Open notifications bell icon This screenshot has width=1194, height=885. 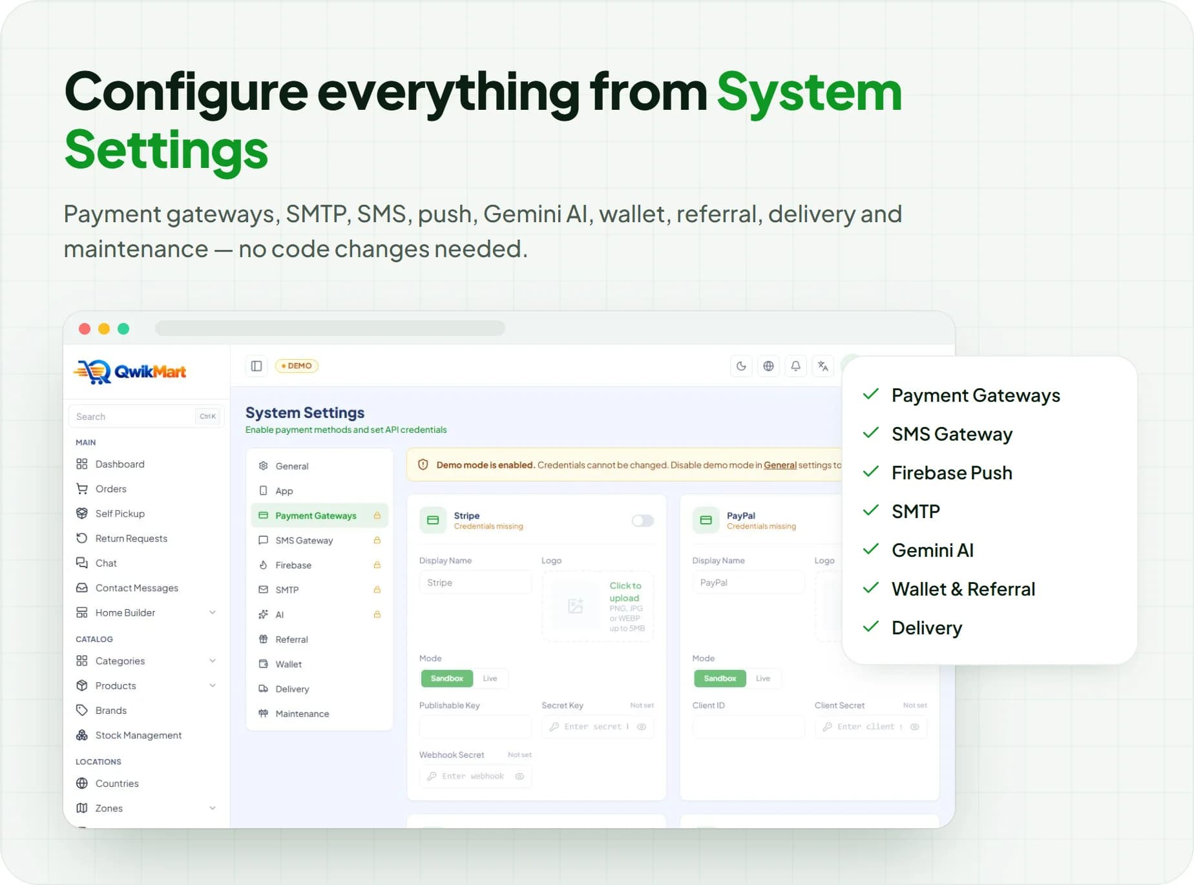(x=795, y=366)
